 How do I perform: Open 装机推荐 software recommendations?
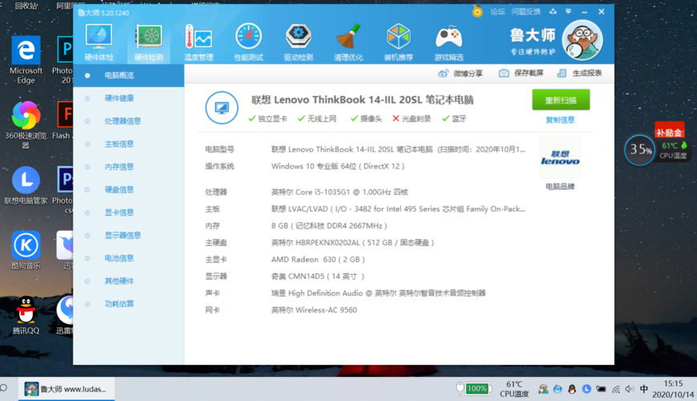[399, 43]
